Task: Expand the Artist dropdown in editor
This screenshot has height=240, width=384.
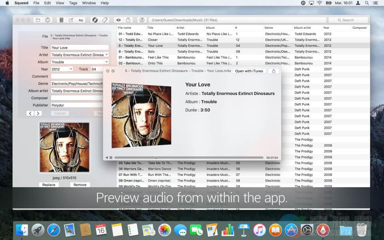Action: 106,55
